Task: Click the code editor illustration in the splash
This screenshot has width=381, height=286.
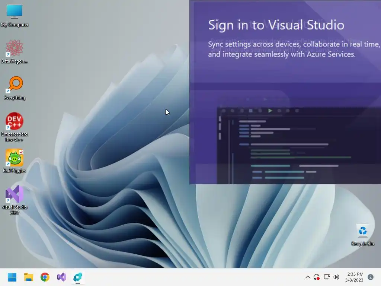Action: (299, 146)
